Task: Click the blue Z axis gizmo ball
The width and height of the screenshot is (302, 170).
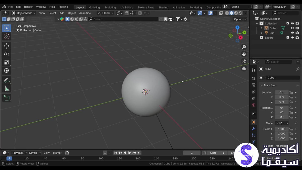Action: (237, 27)
